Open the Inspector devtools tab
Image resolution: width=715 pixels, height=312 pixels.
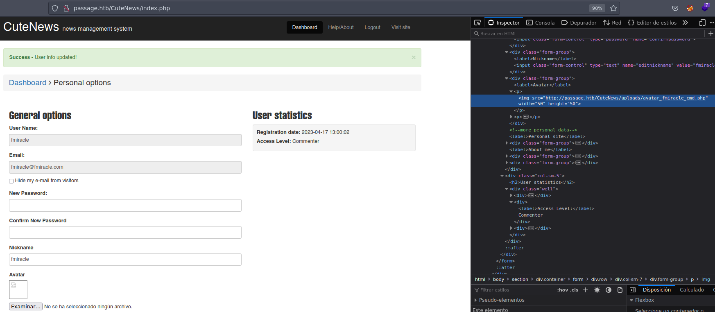point(504,23)
